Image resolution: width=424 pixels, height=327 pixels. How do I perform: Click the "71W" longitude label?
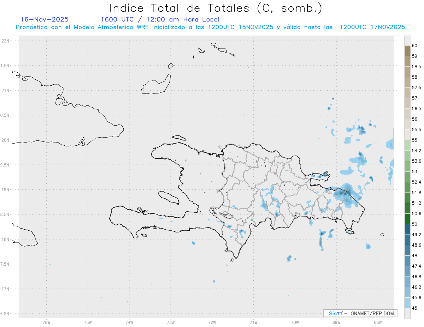253,322
